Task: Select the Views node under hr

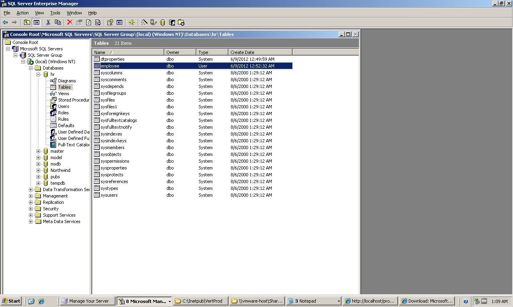Action: [63, 94]
